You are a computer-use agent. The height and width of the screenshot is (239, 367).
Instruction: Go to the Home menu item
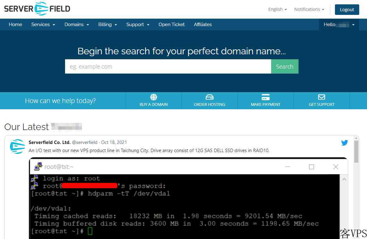pyautogui.click(x=16, y=24)
